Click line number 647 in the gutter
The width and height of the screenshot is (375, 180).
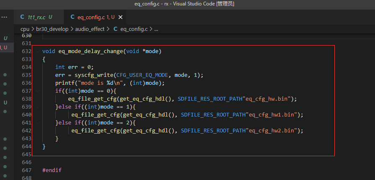coord(26,170)
